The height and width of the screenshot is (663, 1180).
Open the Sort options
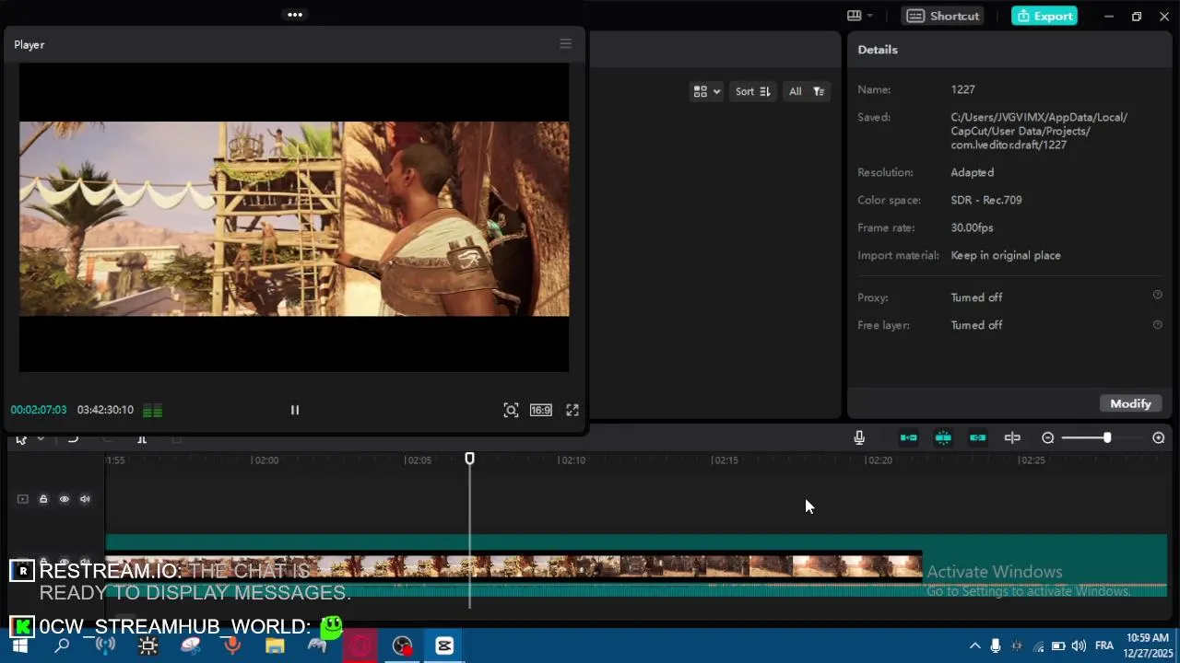[x=753, y=91]
